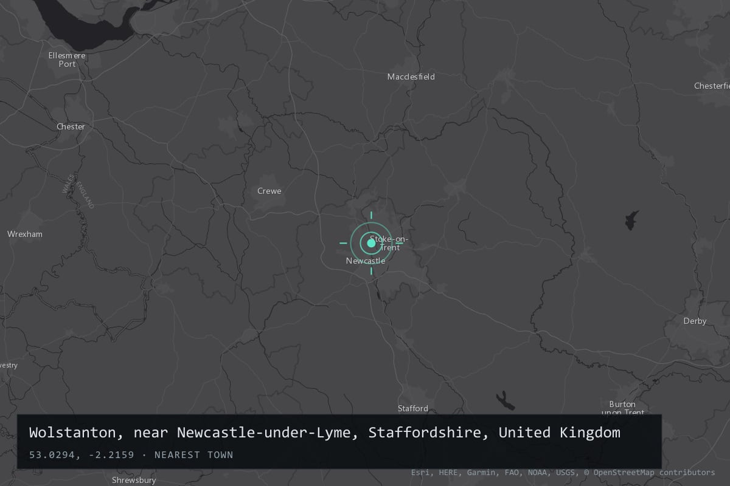Click the Stafford label

point(413,408)
